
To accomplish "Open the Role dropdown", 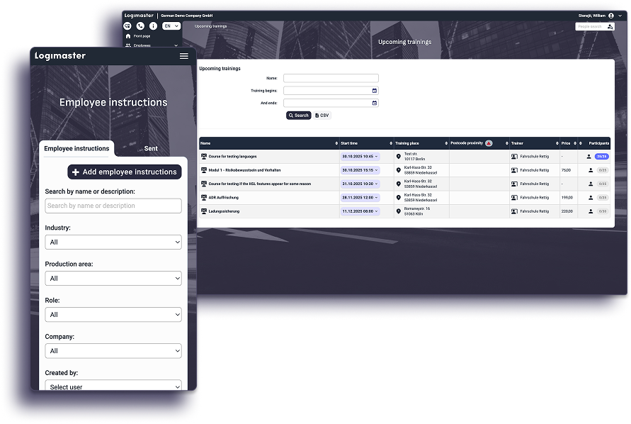I will click(x=113, y=315).
